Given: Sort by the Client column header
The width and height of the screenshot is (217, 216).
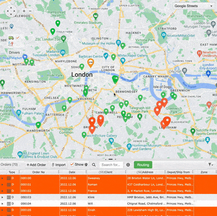Looking at the screenshot, I should 106,172.
